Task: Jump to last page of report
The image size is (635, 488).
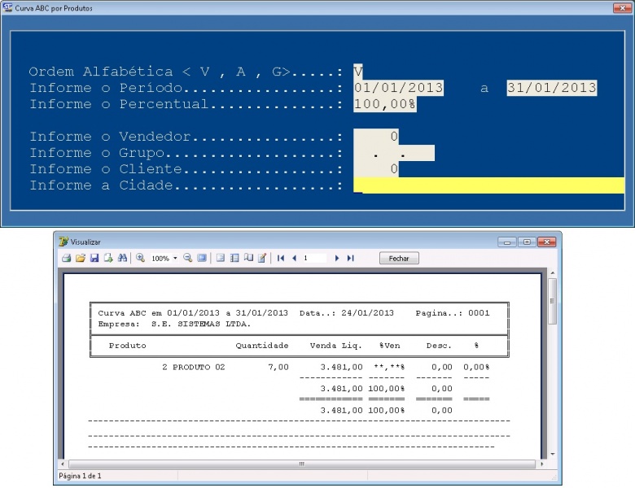Action: click(350, 258)
